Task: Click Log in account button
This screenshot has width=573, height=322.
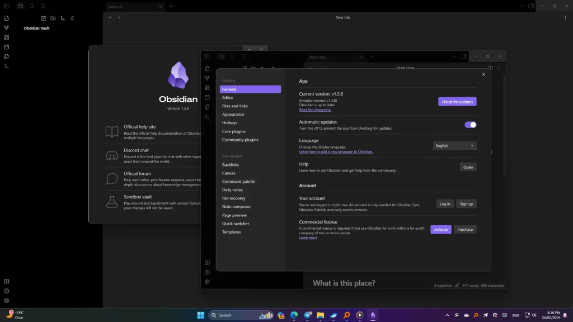Action: [445, 204]
